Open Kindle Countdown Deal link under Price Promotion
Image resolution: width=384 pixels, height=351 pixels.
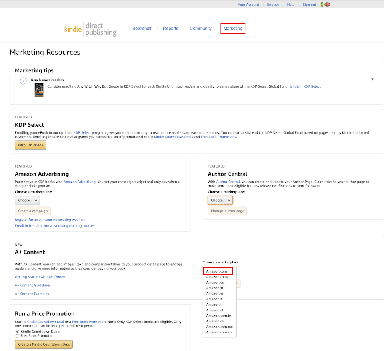[45, 322]
